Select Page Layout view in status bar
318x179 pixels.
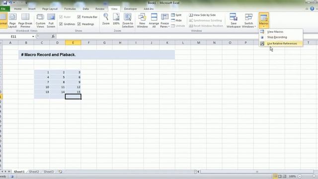point(280,177)
